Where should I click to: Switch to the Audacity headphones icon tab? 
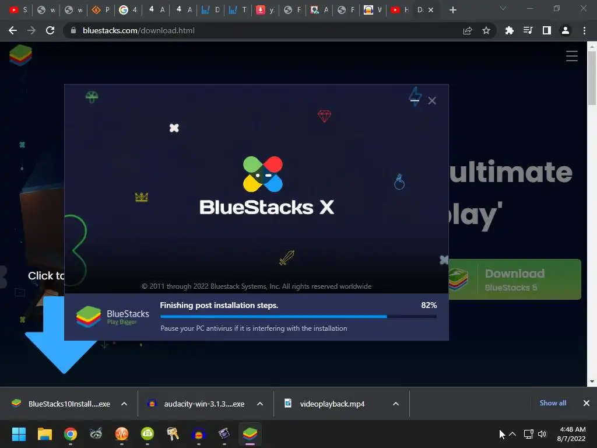click(373, 10)
